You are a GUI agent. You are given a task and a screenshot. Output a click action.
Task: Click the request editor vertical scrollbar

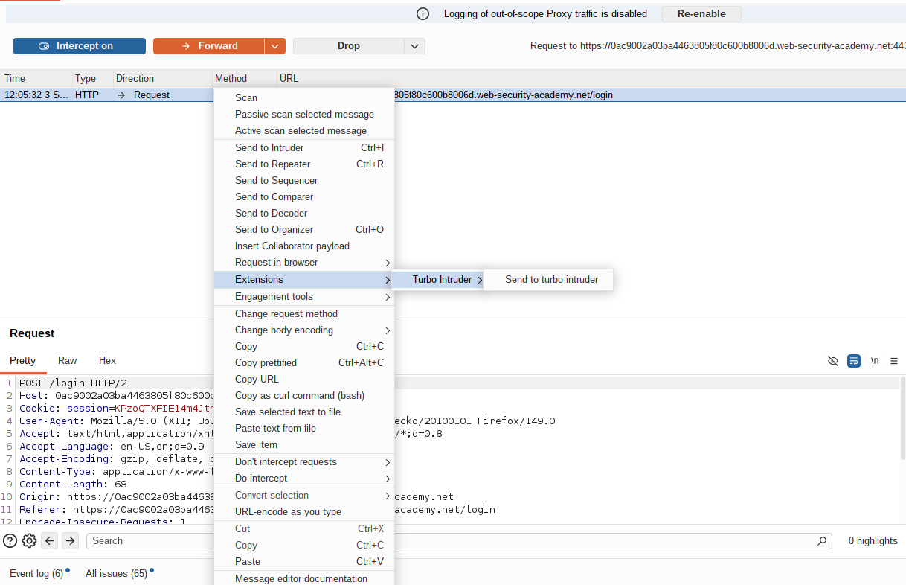tap(902, 417)
